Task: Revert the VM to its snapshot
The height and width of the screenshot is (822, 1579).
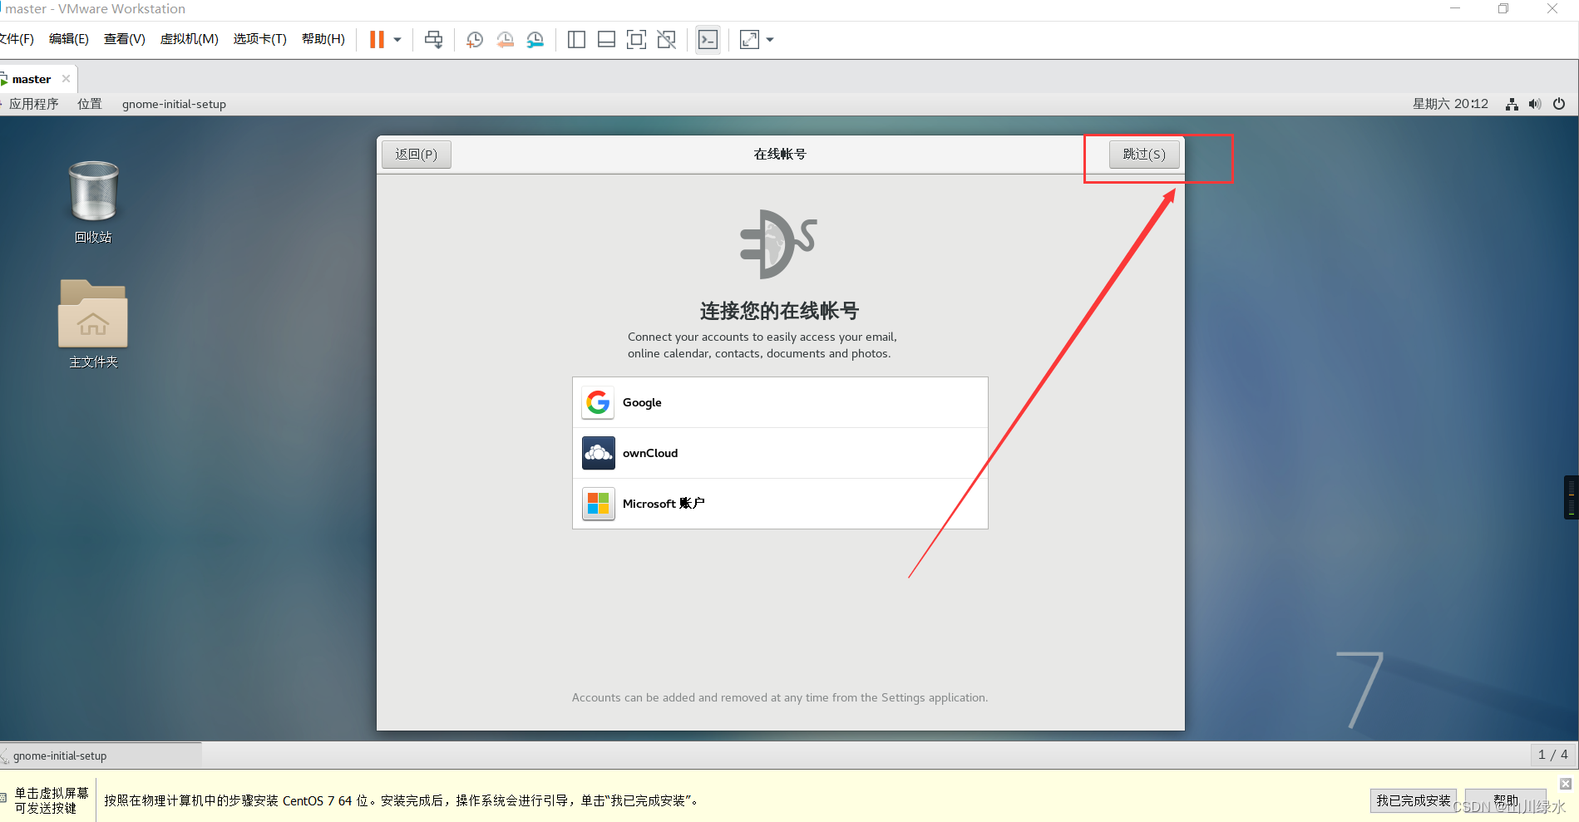Action: (505, 39)
